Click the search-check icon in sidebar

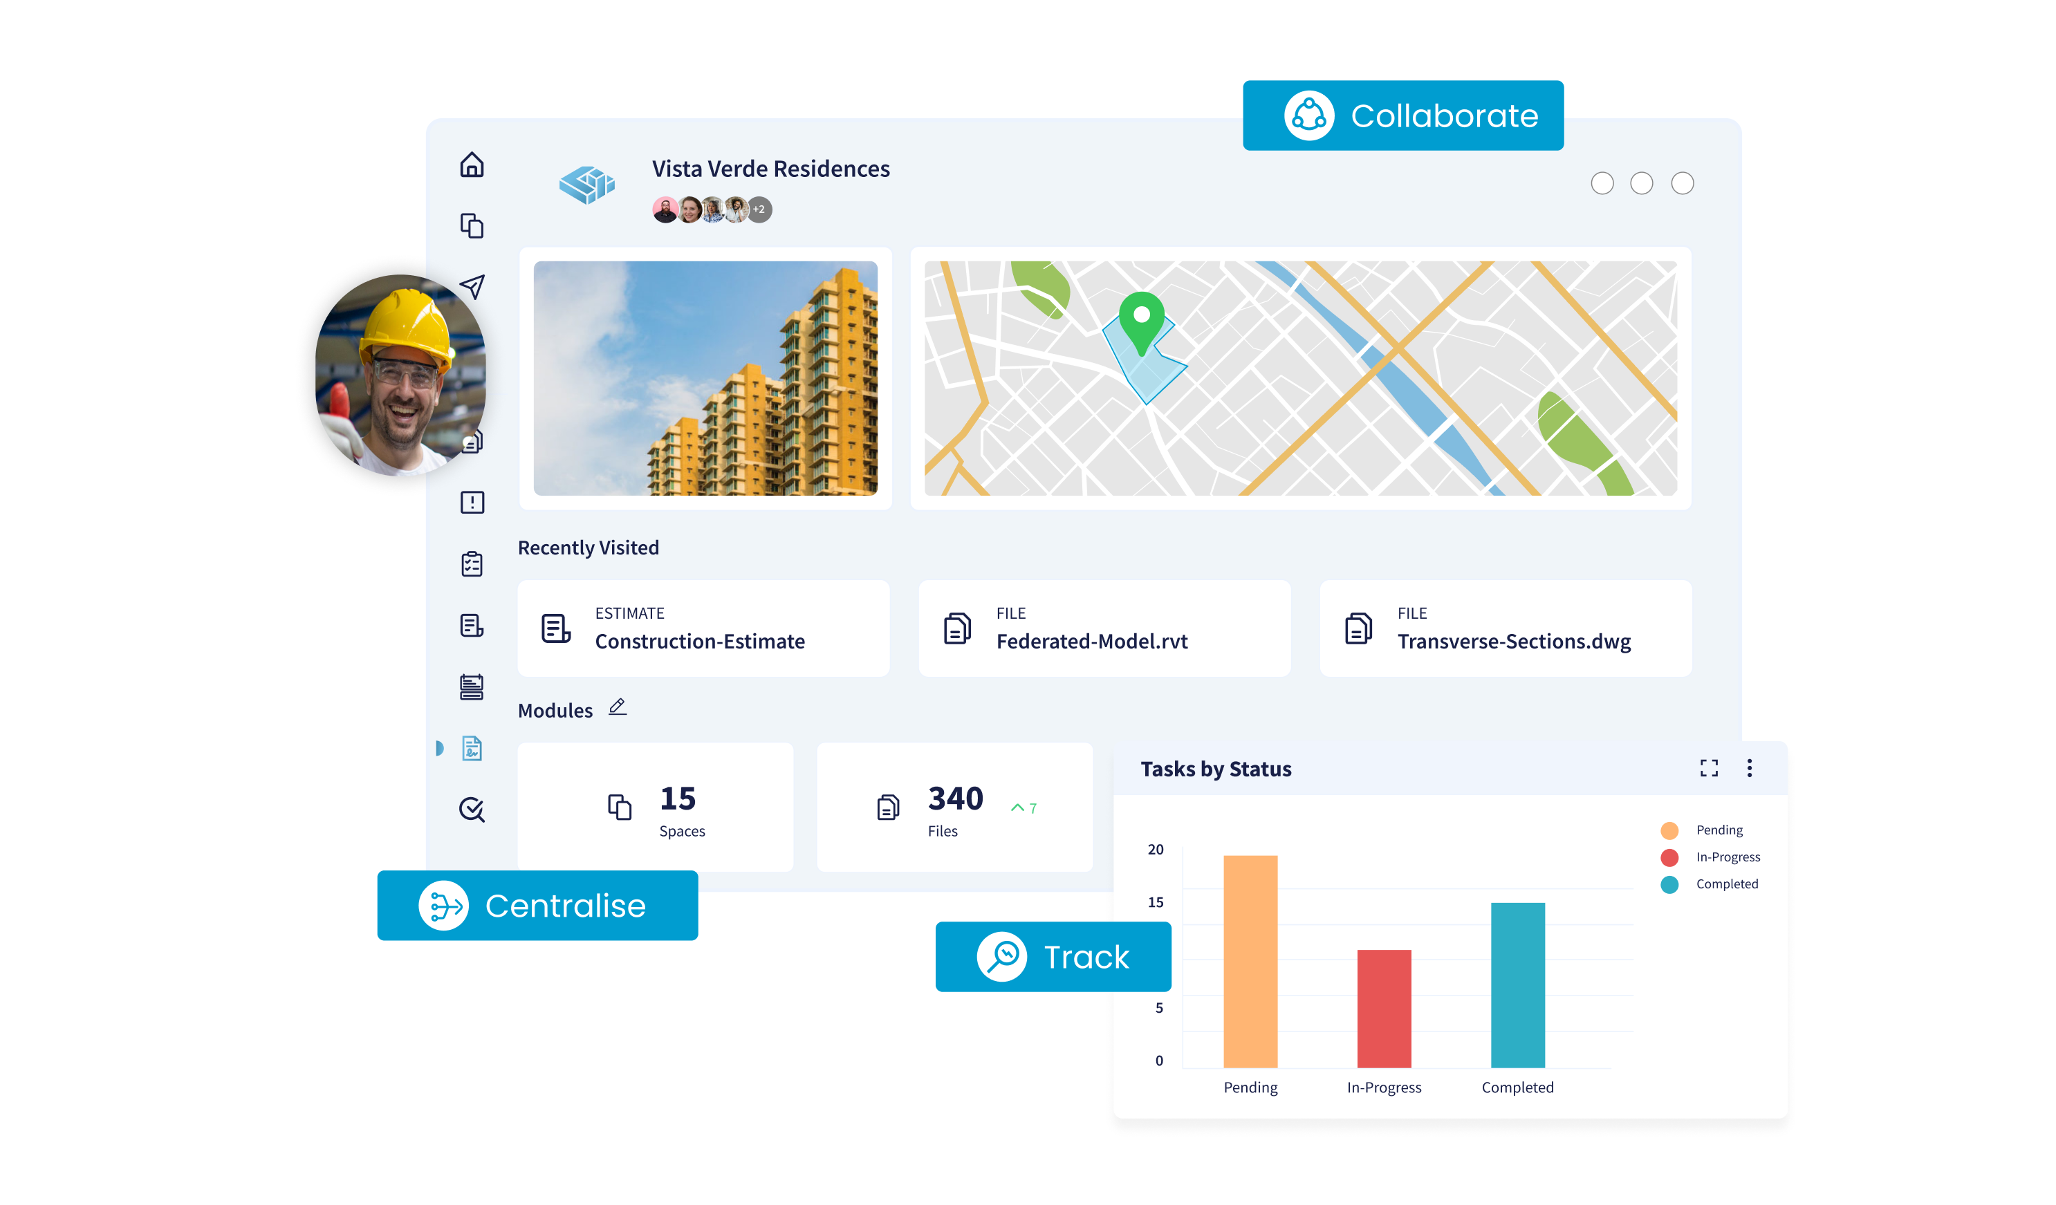(x=472, y=810)
